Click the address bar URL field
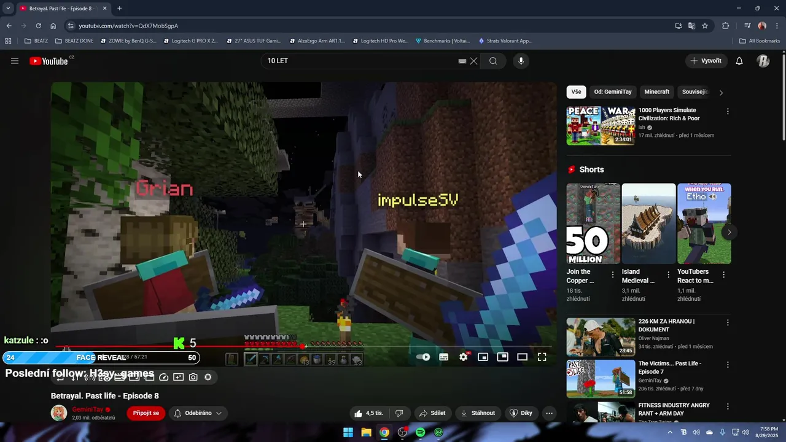Image resolution: width=786 pixels, height=442 pixels. [x=368, y=26]
